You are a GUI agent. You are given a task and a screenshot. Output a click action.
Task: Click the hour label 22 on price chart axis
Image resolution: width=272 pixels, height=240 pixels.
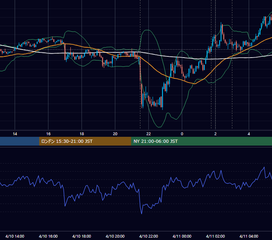pos(148,134)
